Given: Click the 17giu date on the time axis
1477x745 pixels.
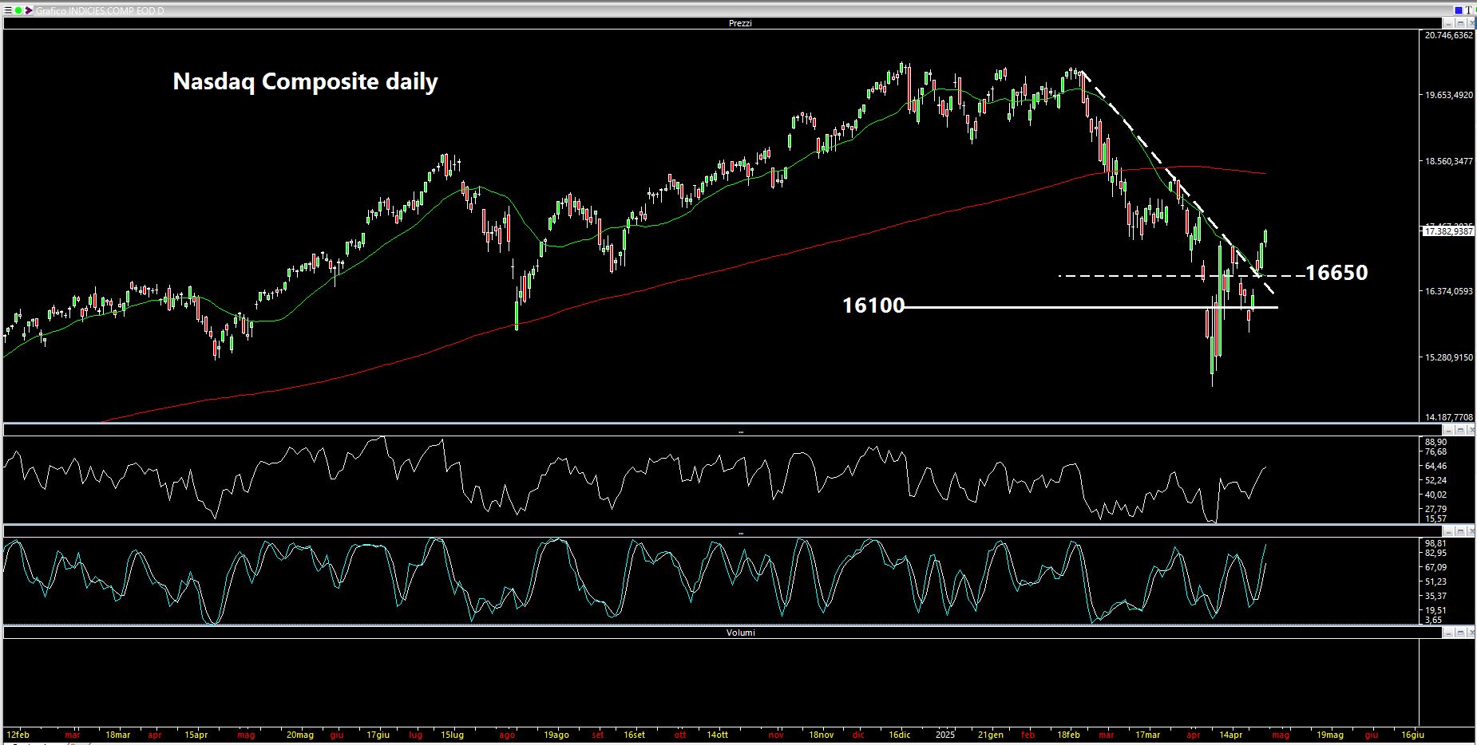Looking at the screenshot, I should click(x=378, y=735).
